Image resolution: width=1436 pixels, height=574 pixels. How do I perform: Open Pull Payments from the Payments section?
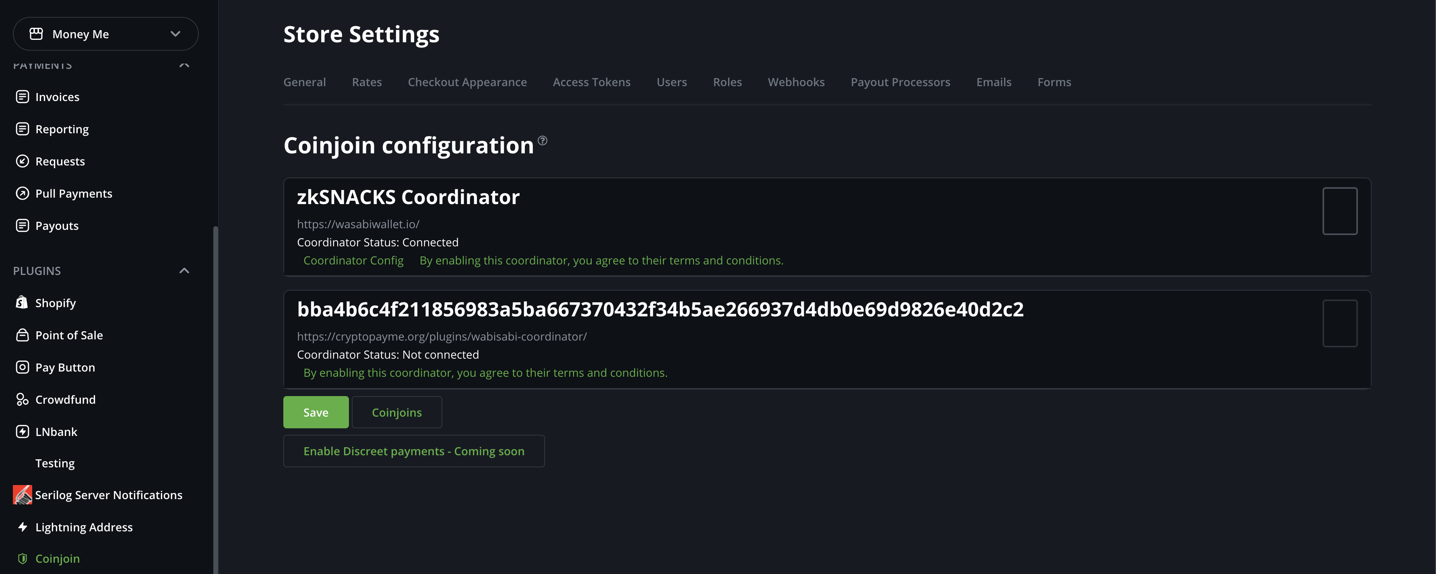tap(22, 193)
